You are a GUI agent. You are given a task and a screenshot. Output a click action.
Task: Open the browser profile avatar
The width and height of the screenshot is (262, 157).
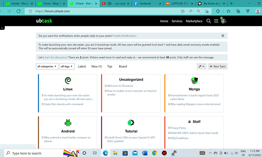click(258, 11)
